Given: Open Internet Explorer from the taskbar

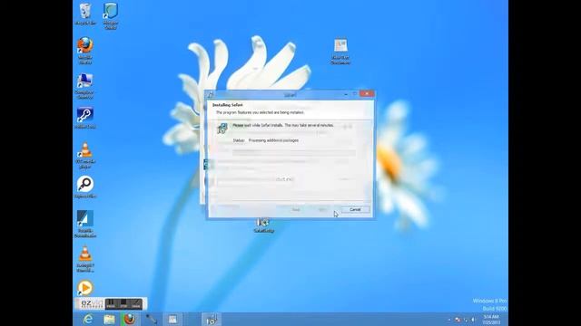Looking at the screenshot, I should click(88, 320).
